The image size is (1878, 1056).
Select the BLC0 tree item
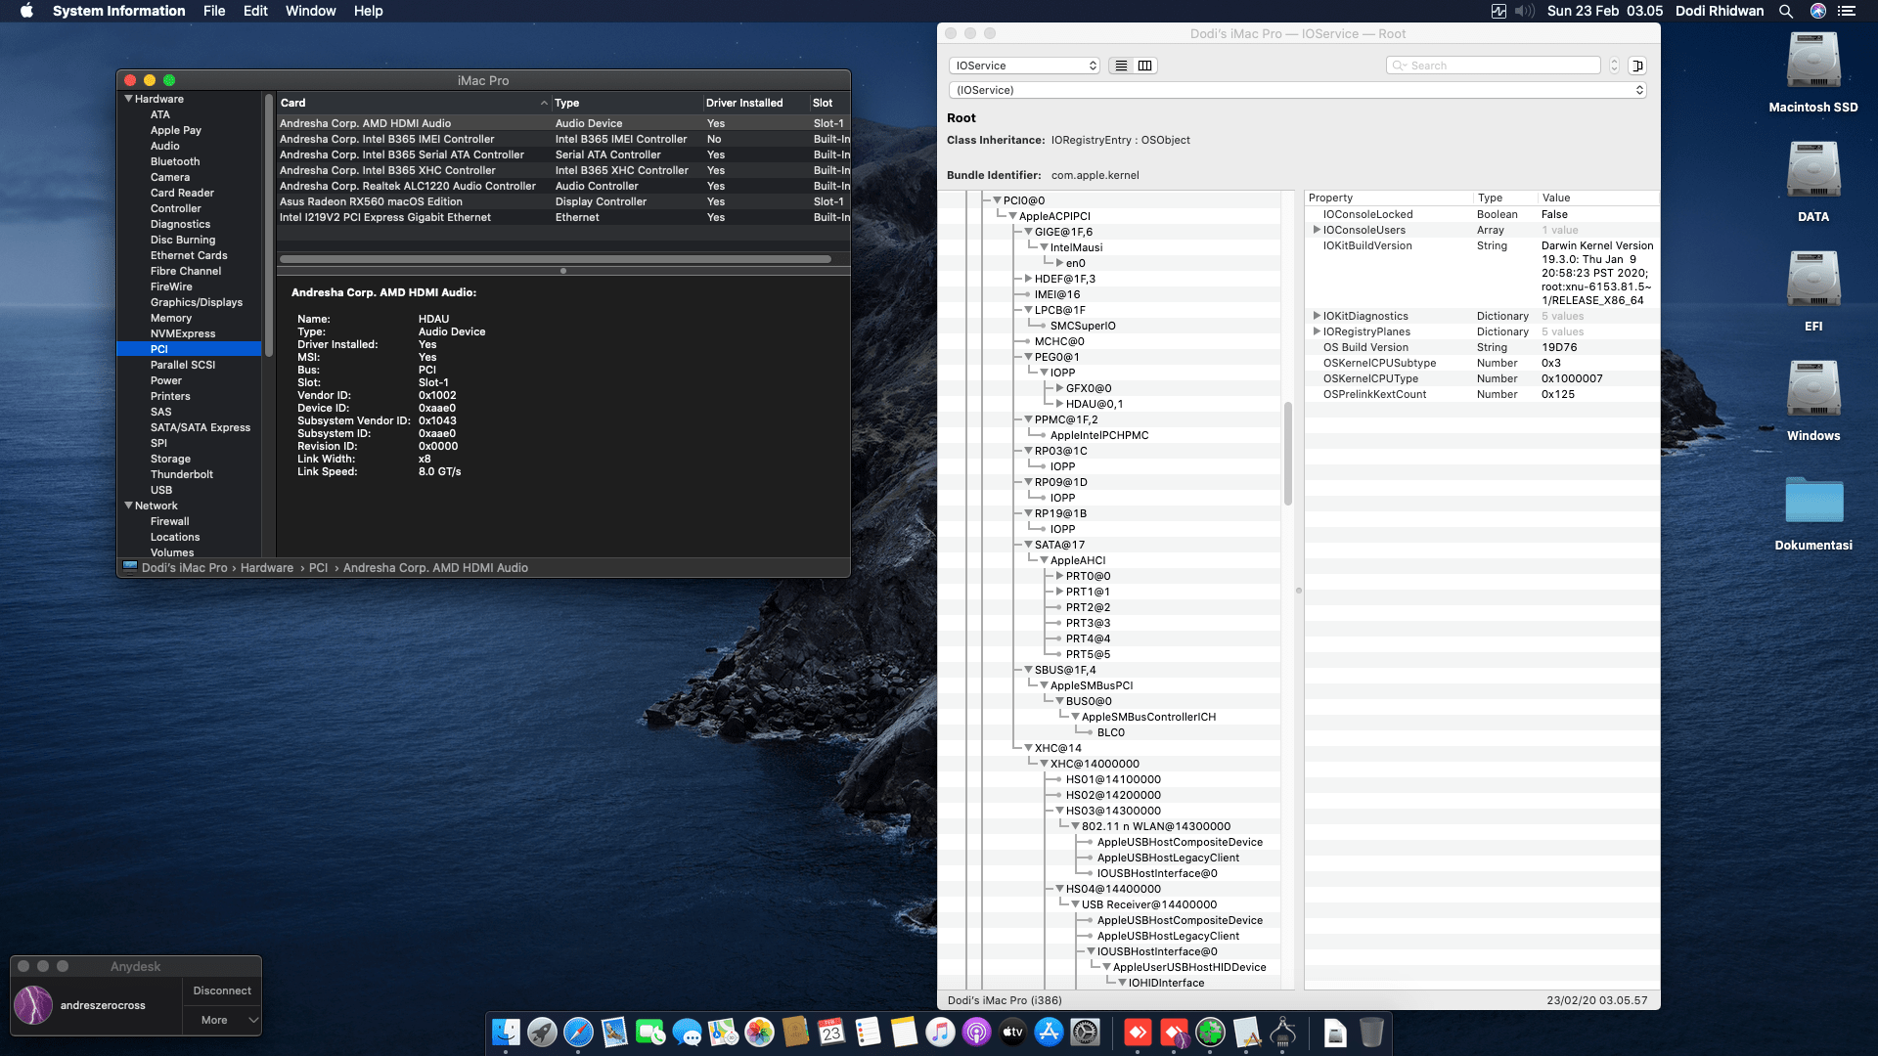[1111, 732]
